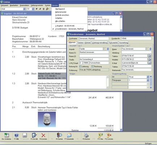Click F1 Hilfe question mark icon
Image resolution: width=157 pixels, height=145 pixels.
click(x=16, y=135)
